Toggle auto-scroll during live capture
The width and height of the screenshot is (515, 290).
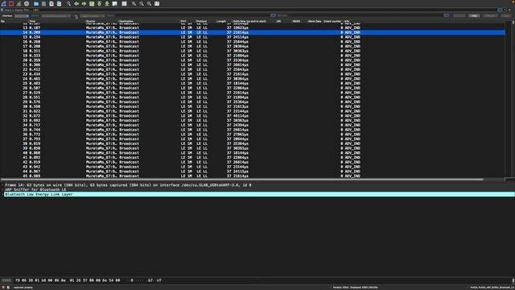pyautogui.click(x=114, y=3)
